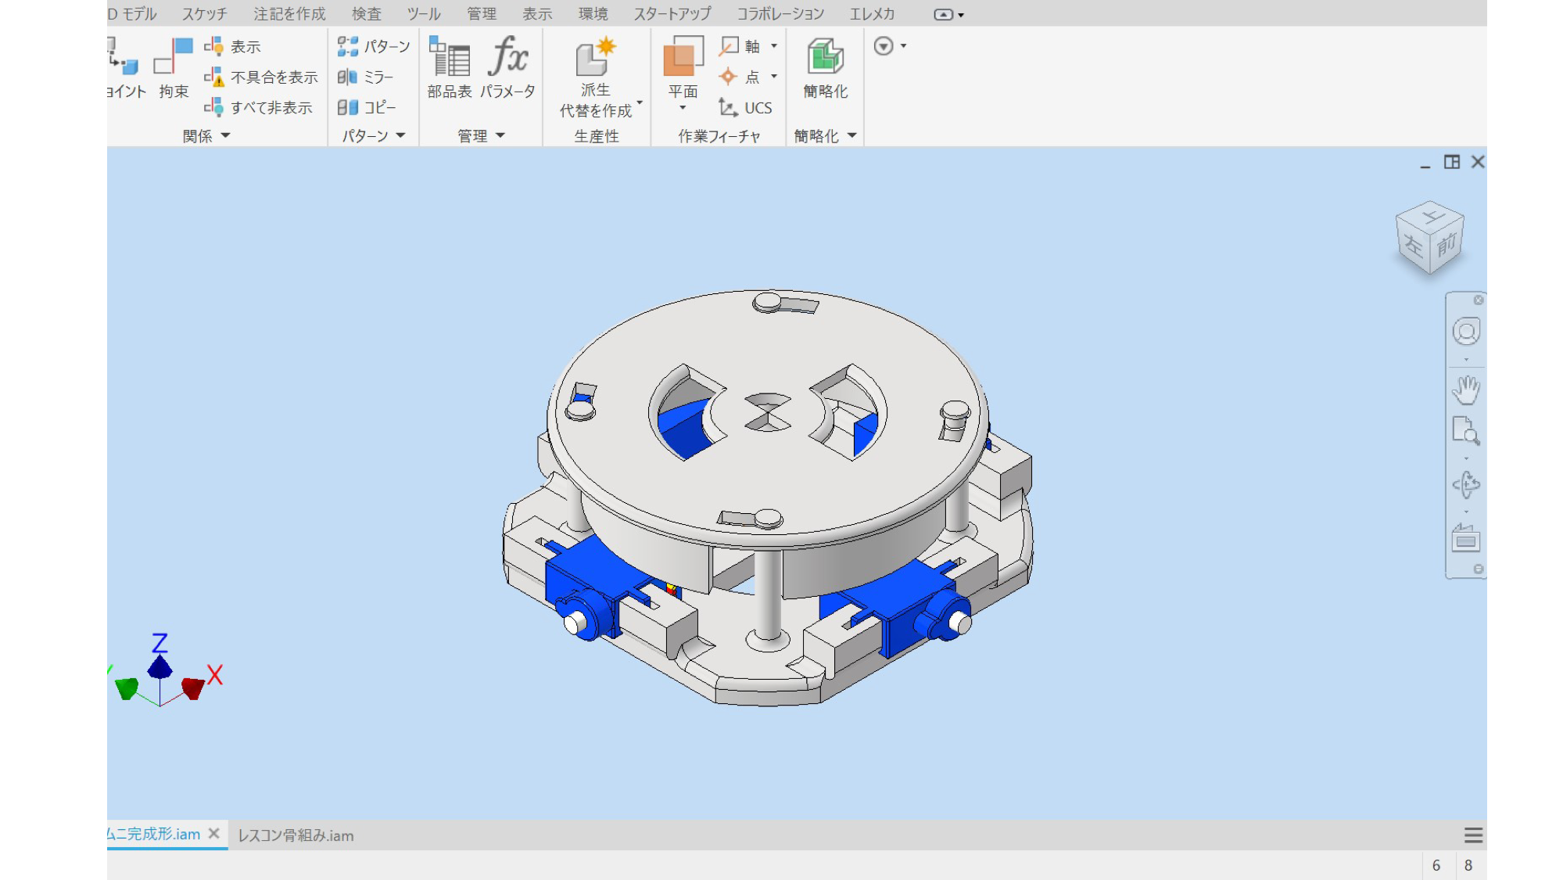Expand the パターン panel dropdown arrow

tap(401, 136)
